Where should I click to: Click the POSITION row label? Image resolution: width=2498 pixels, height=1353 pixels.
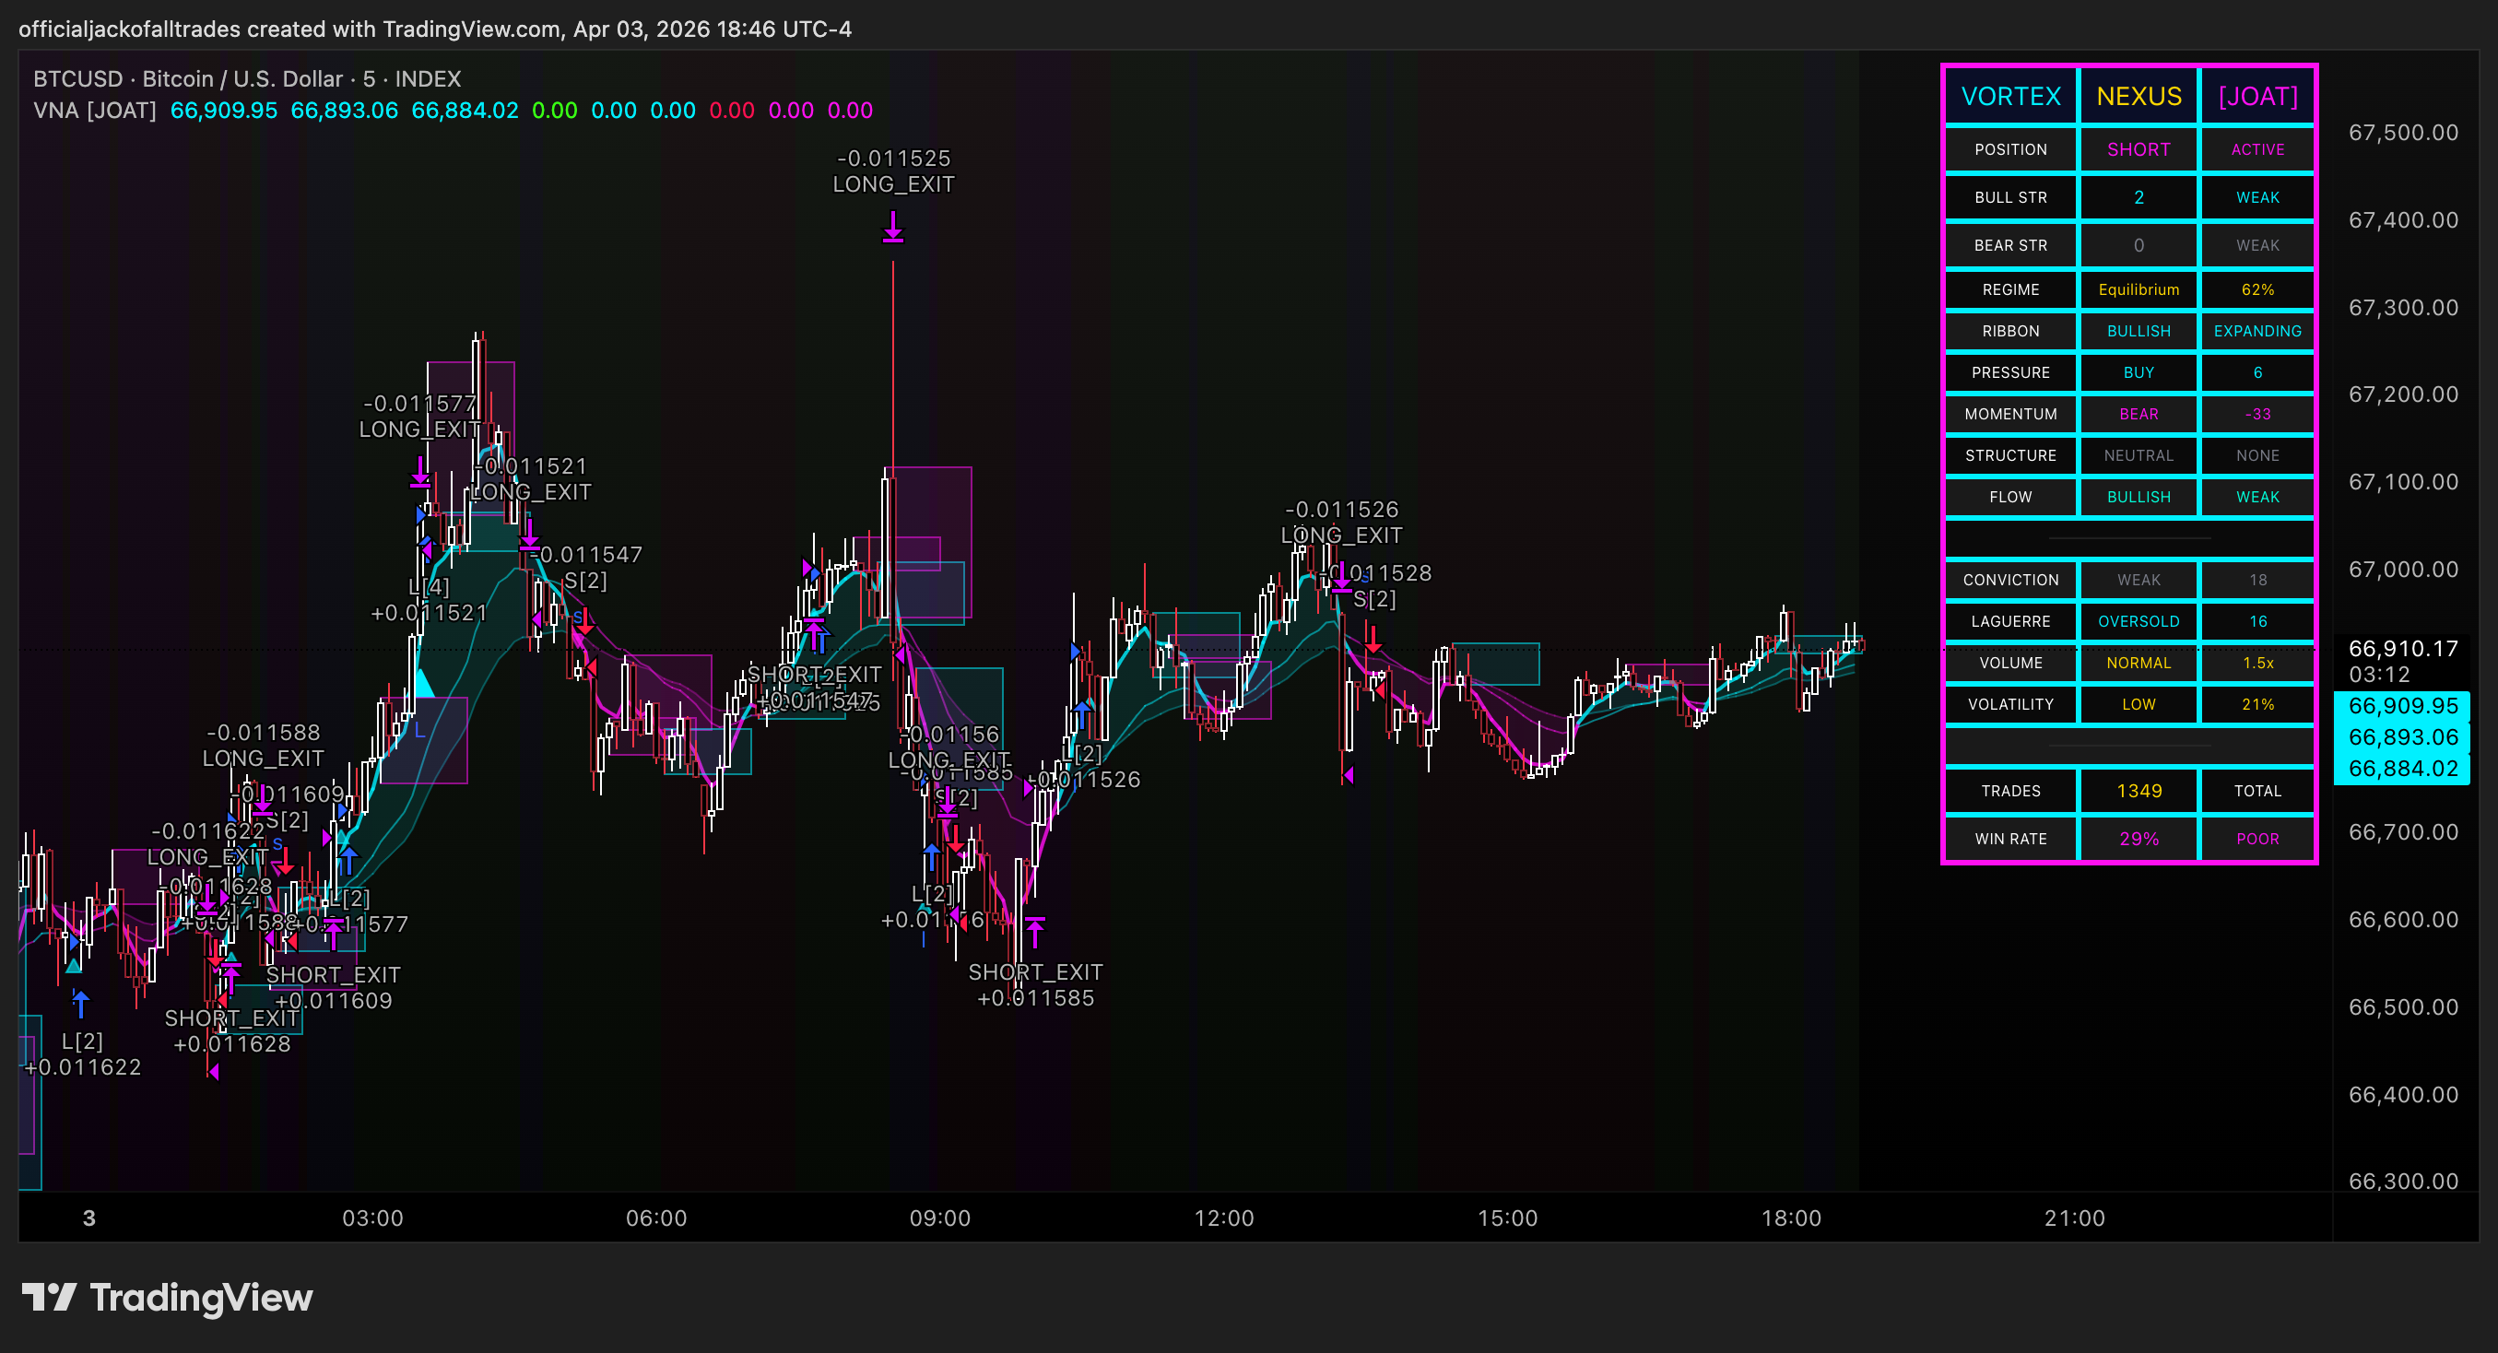(x=2010, y=149)
